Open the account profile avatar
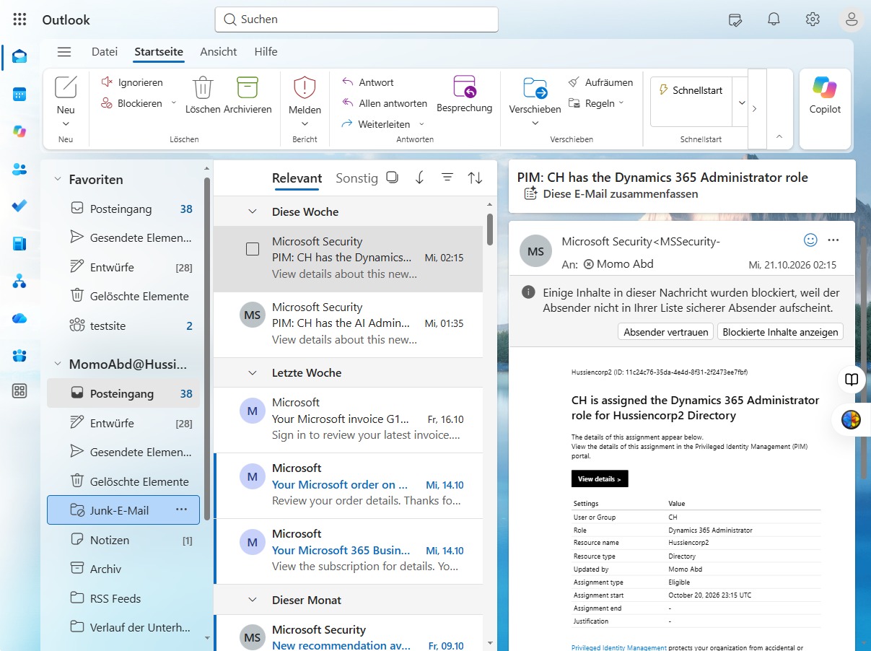 click(x=852, y=19)
